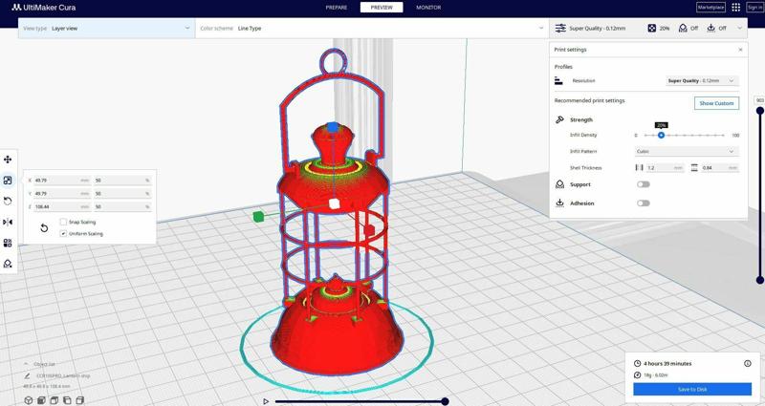765x406 pixels.
Task: Select the Rotate tool
Action: pos(8,201)
